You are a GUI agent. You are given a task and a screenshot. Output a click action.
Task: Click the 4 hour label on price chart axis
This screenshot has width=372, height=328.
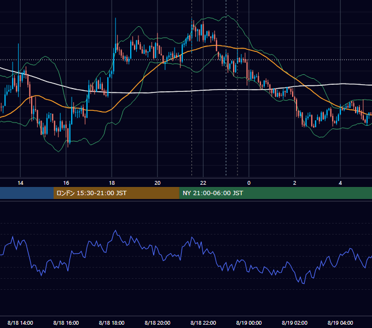340,183
